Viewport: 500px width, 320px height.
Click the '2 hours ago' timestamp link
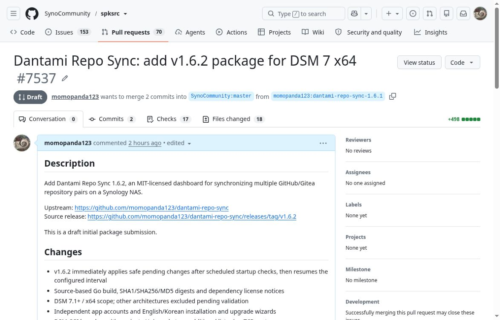[145, 143]
